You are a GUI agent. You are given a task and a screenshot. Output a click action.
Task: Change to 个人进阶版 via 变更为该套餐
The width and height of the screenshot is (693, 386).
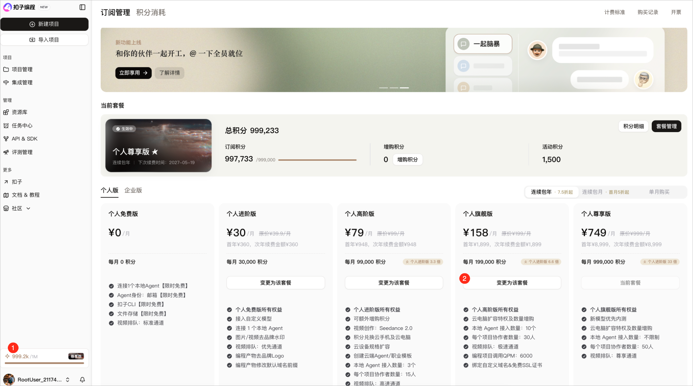pos(276,283)
